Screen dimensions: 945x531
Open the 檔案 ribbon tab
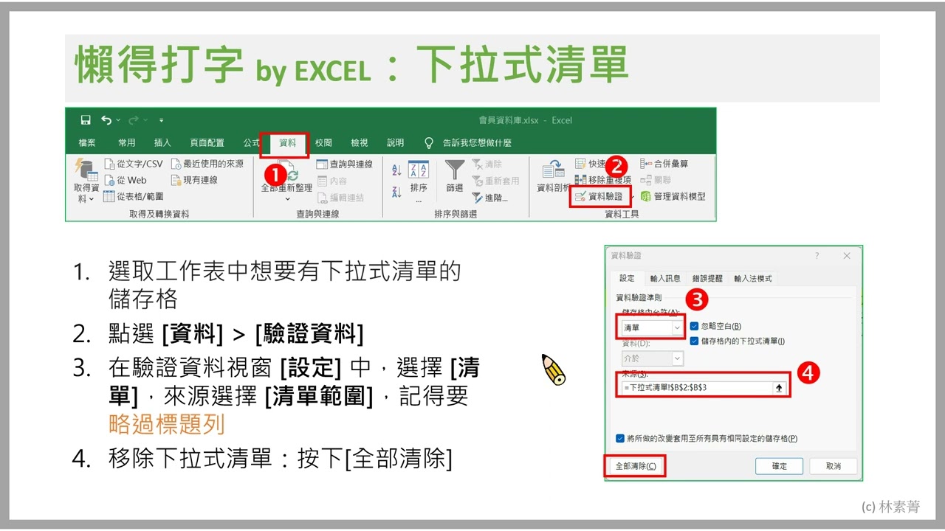coord(87,143)
